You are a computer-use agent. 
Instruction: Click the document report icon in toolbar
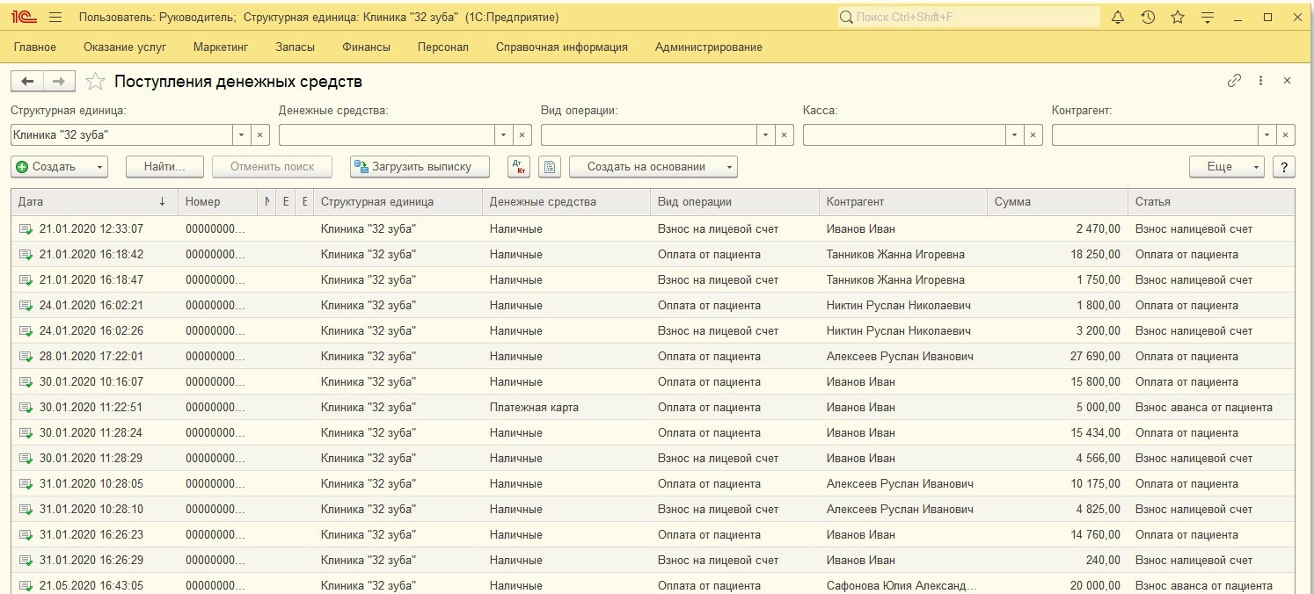549,167
